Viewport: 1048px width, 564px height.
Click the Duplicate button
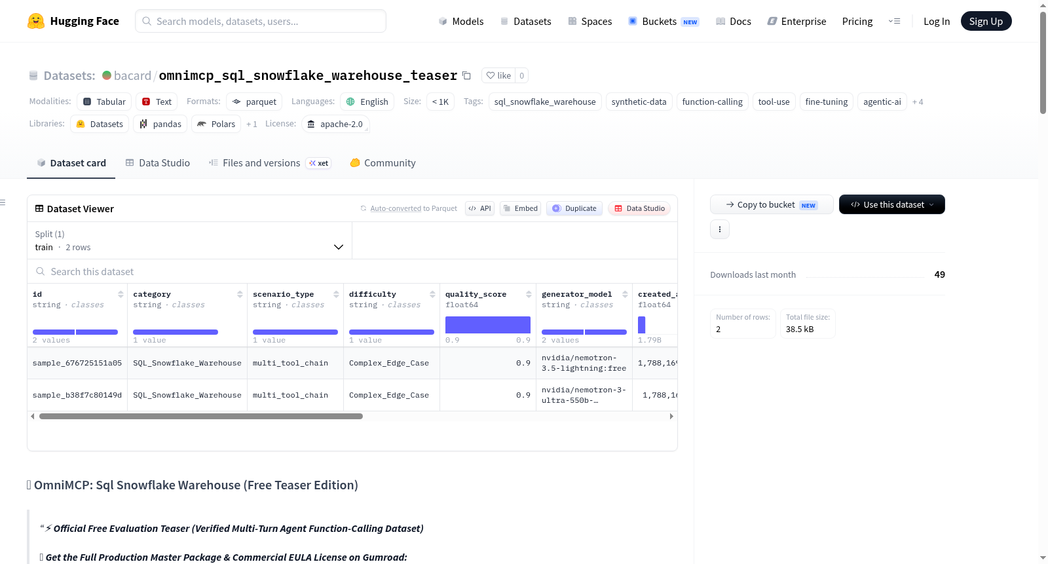tap(574, 208)
